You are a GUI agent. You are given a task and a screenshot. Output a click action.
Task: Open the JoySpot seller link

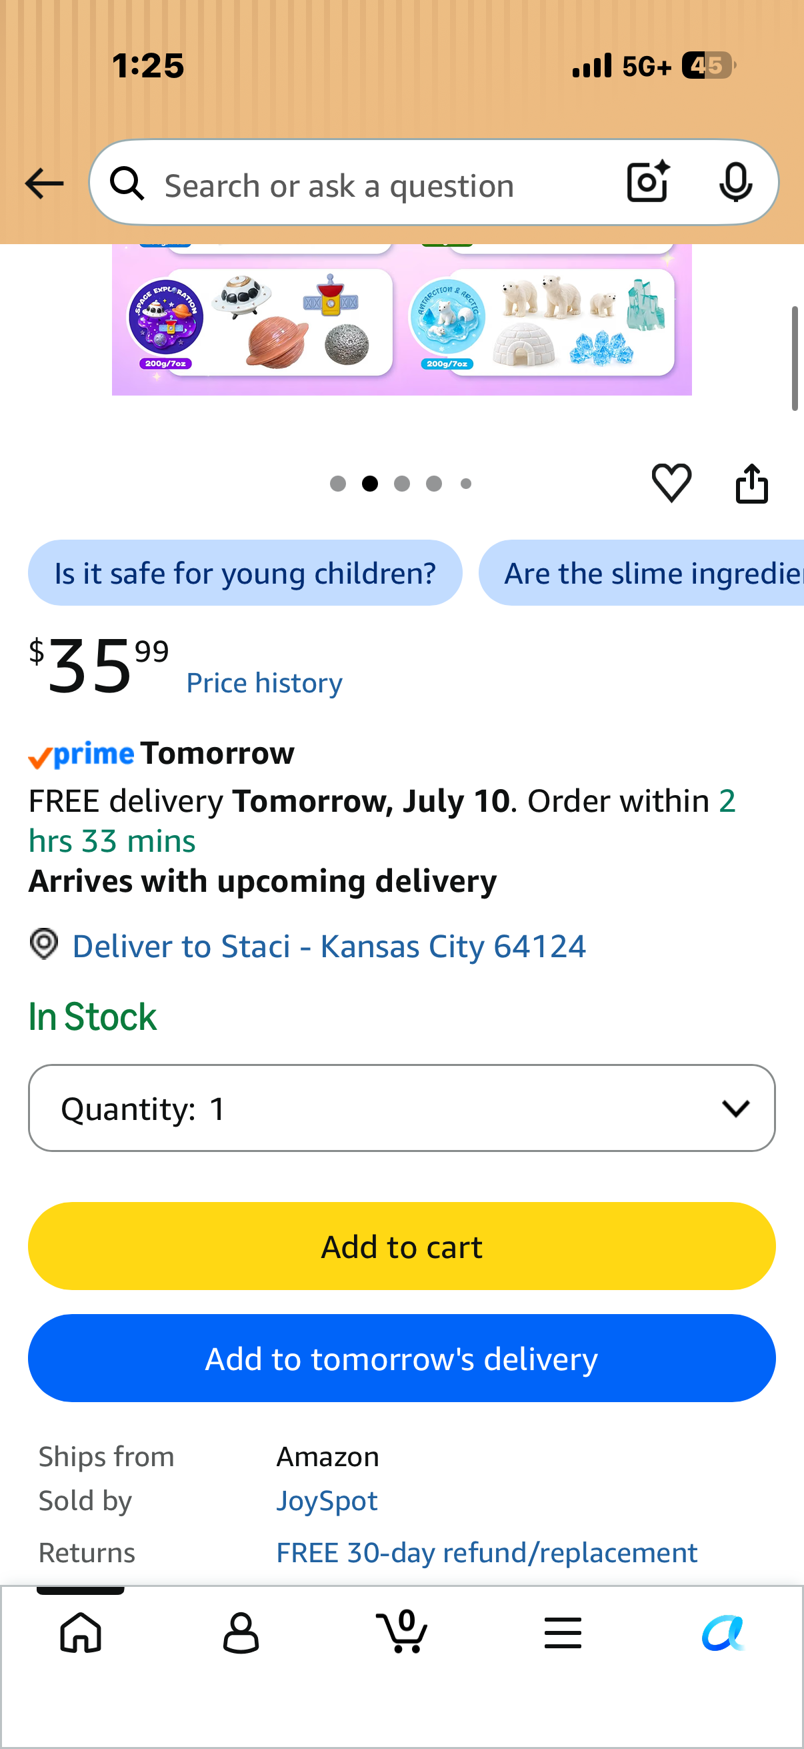click(327, 1500)
